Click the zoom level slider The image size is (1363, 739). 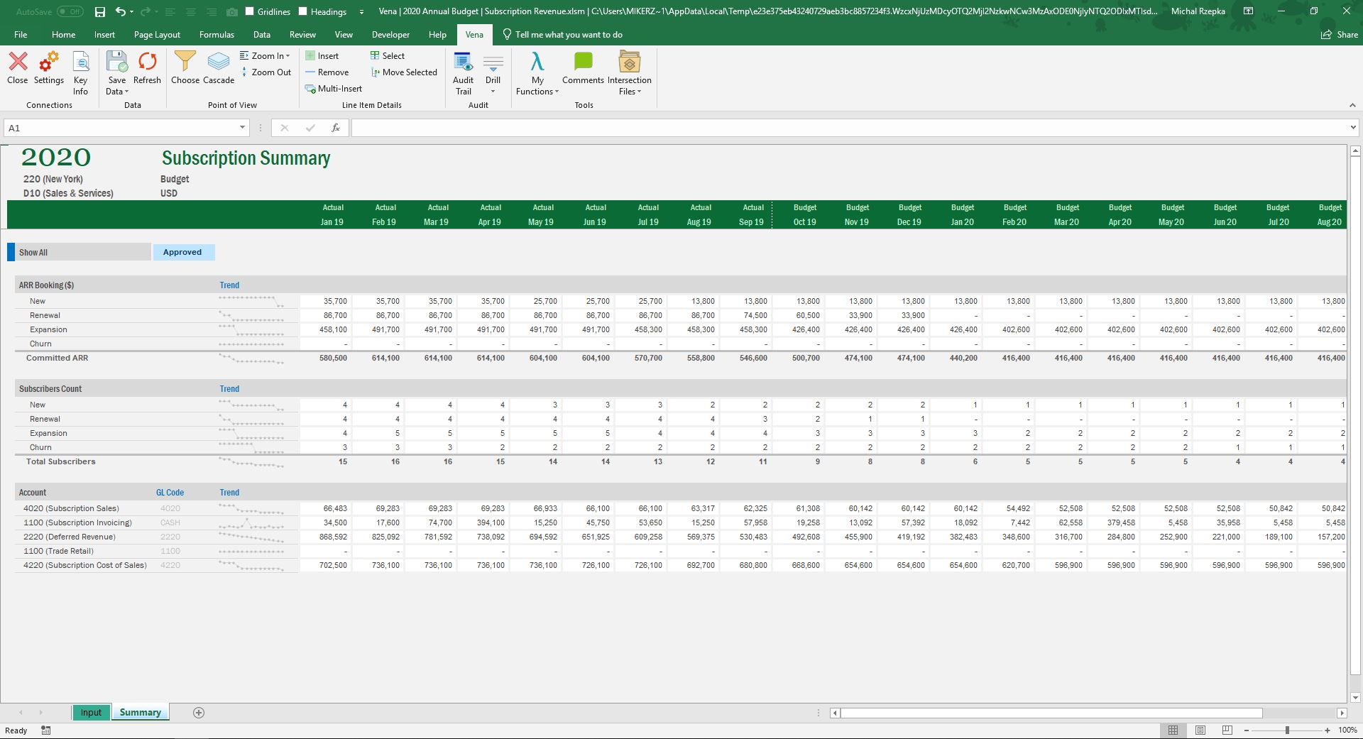(1287, 730)
